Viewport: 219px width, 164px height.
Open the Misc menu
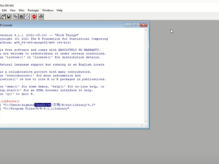pos(22,10)
